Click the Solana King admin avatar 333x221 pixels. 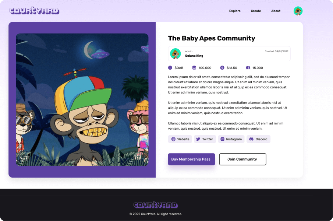pyautogui.click(x=176, y=53)
